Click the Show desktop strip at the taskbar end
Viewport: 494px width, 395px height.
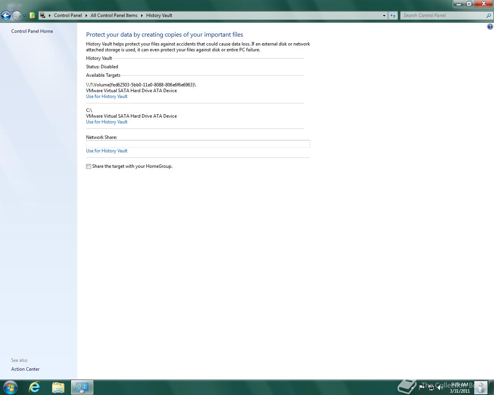click(x=491, y=387)
